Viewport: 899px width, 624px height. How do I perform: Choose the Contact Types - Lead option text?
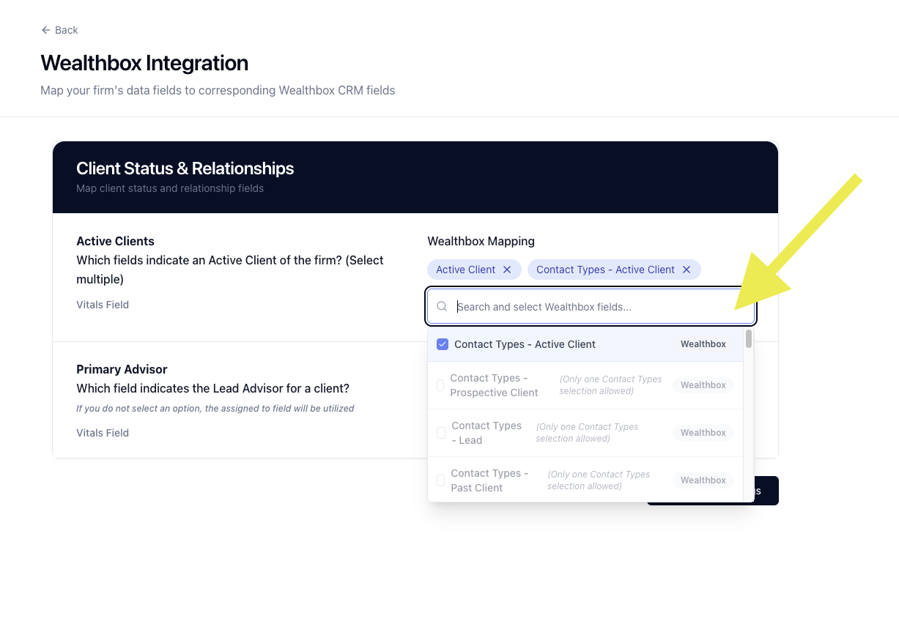point(487,433)
